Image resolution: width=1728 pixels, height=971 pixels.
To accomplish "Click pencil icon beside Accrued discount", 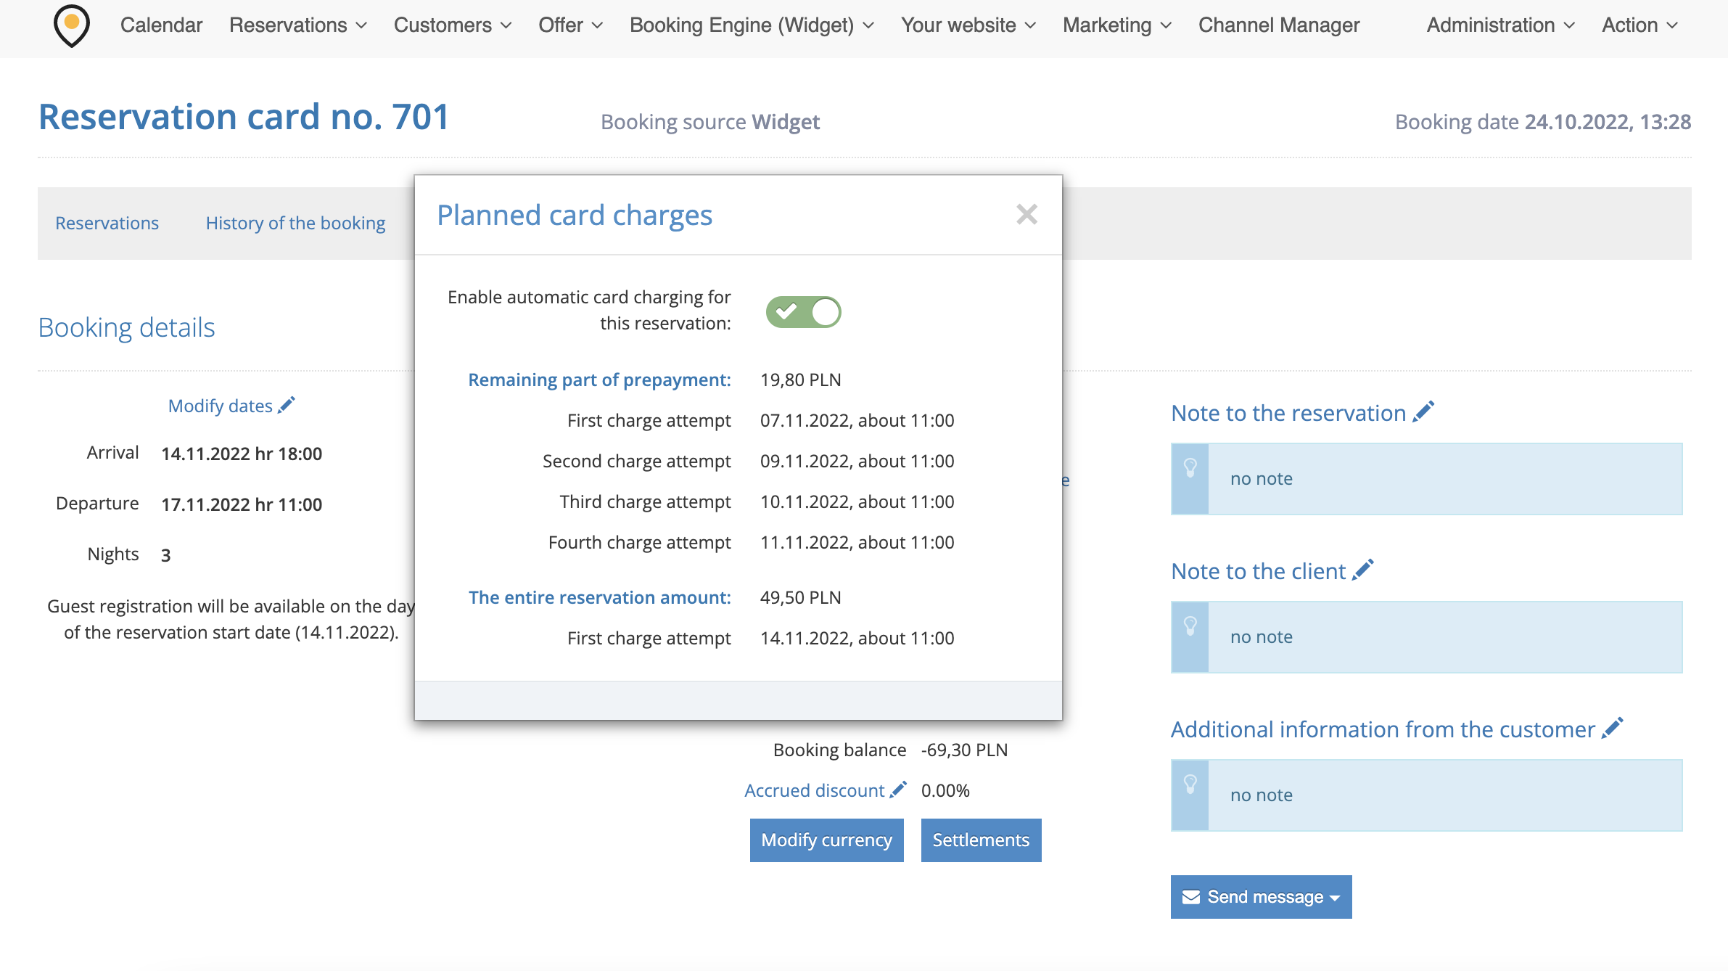I will (x=898, y=790).
